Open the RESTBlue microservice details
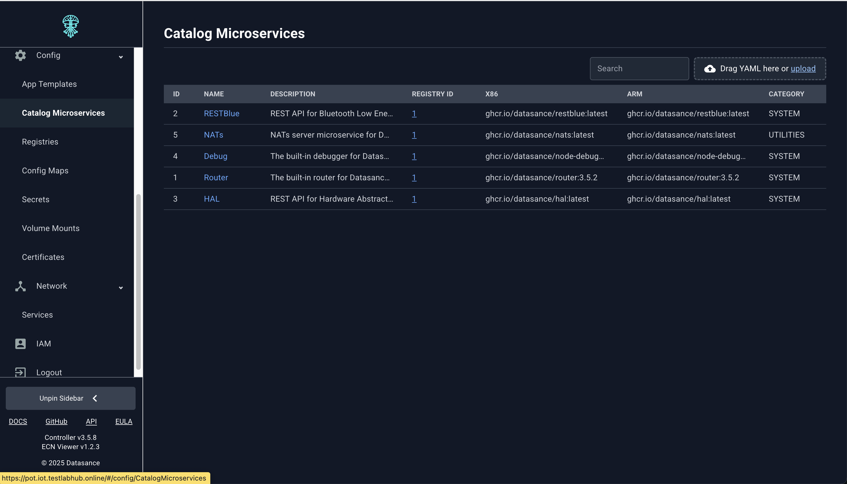 (221, 113)
